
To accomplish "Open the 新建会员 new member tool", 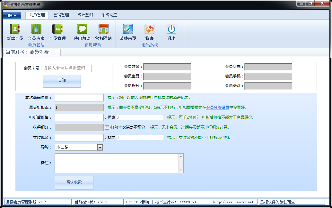I will [15, 32].
